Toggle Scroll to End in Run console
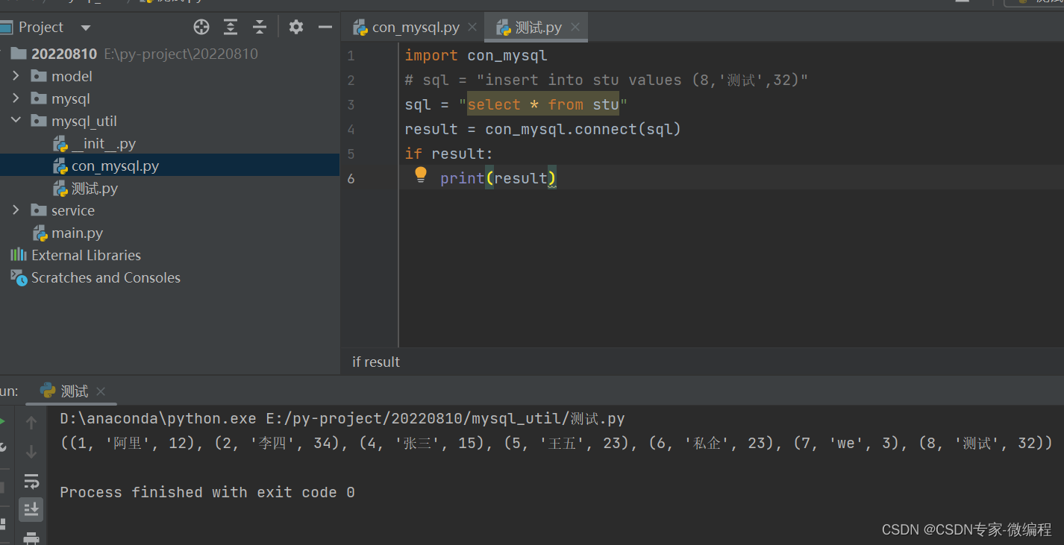This screenshot has height=545, width=1064. click(x=31, y=509)
